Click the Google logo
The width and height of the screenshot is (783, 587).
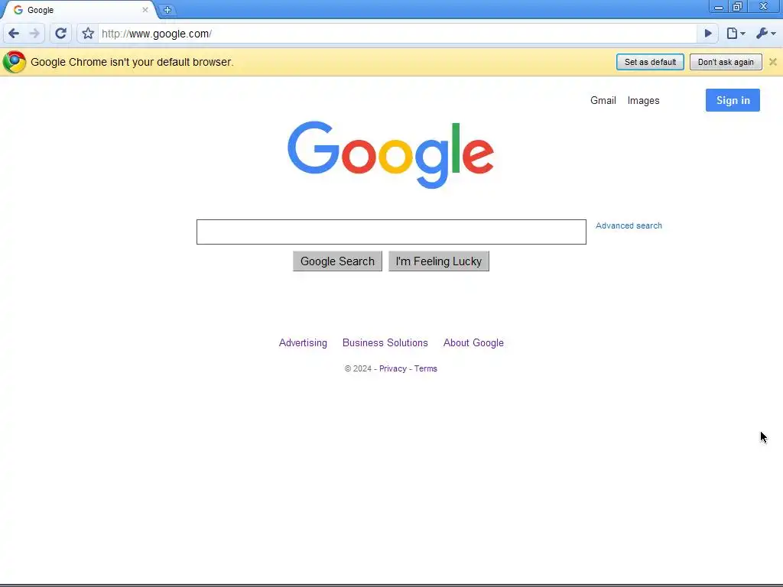(x=391, y=154)
